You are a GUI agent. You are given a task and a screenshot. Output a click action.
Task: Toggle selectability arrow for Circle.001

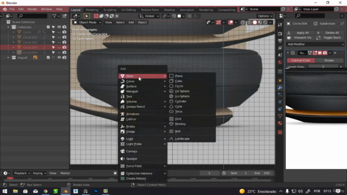tap(53, 37)
